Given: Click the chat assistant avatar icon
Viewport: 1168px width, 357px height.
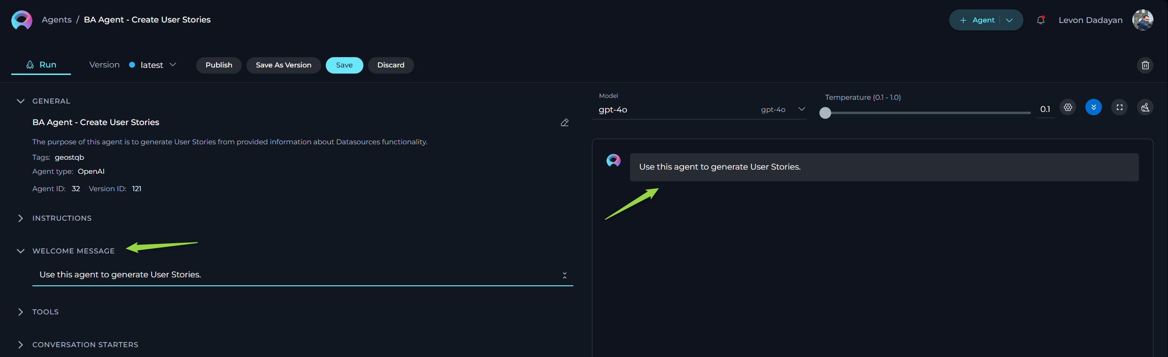Looking at the screenshot, I should tap(614, 161).
